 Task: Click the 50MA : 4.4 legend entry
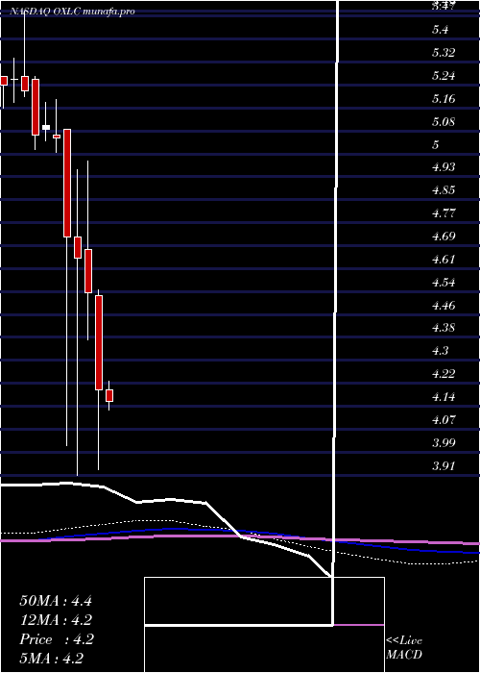click(56, 601)
